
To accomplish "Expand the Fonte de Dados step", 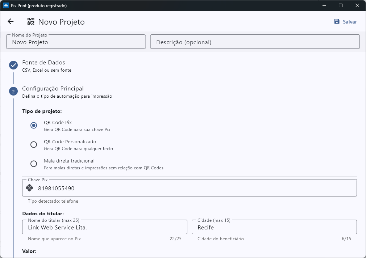I will pyautogui.click(x=43, y=63).
